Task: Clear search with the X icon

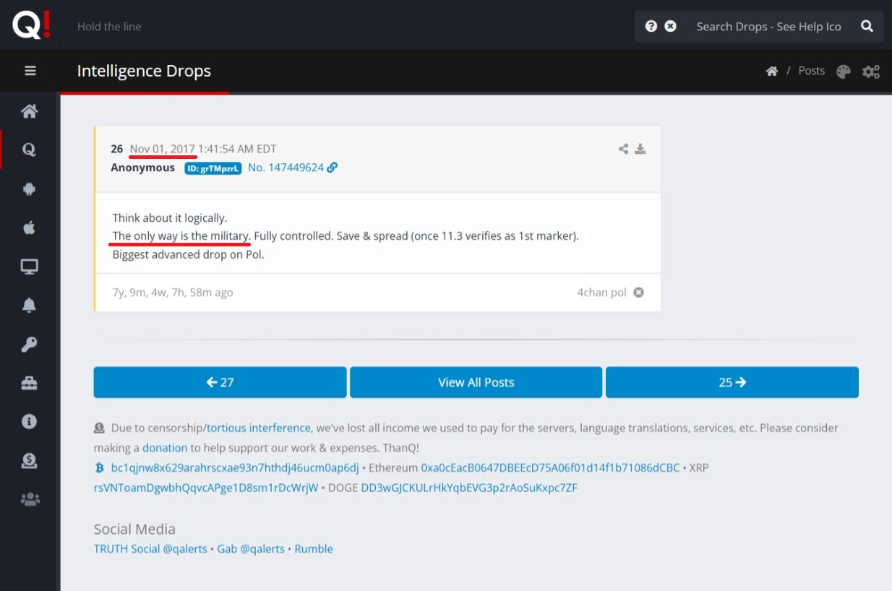Action: tap(671, 26)
